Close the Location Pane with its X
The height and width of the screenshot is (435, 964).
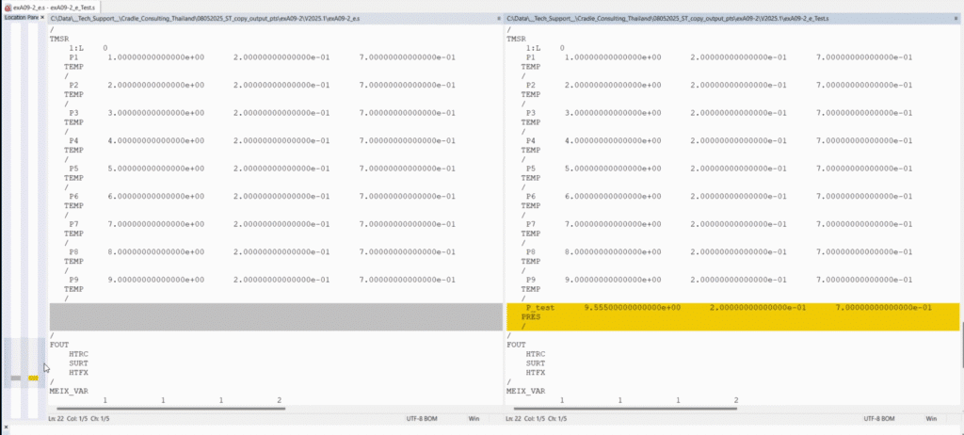41,18
